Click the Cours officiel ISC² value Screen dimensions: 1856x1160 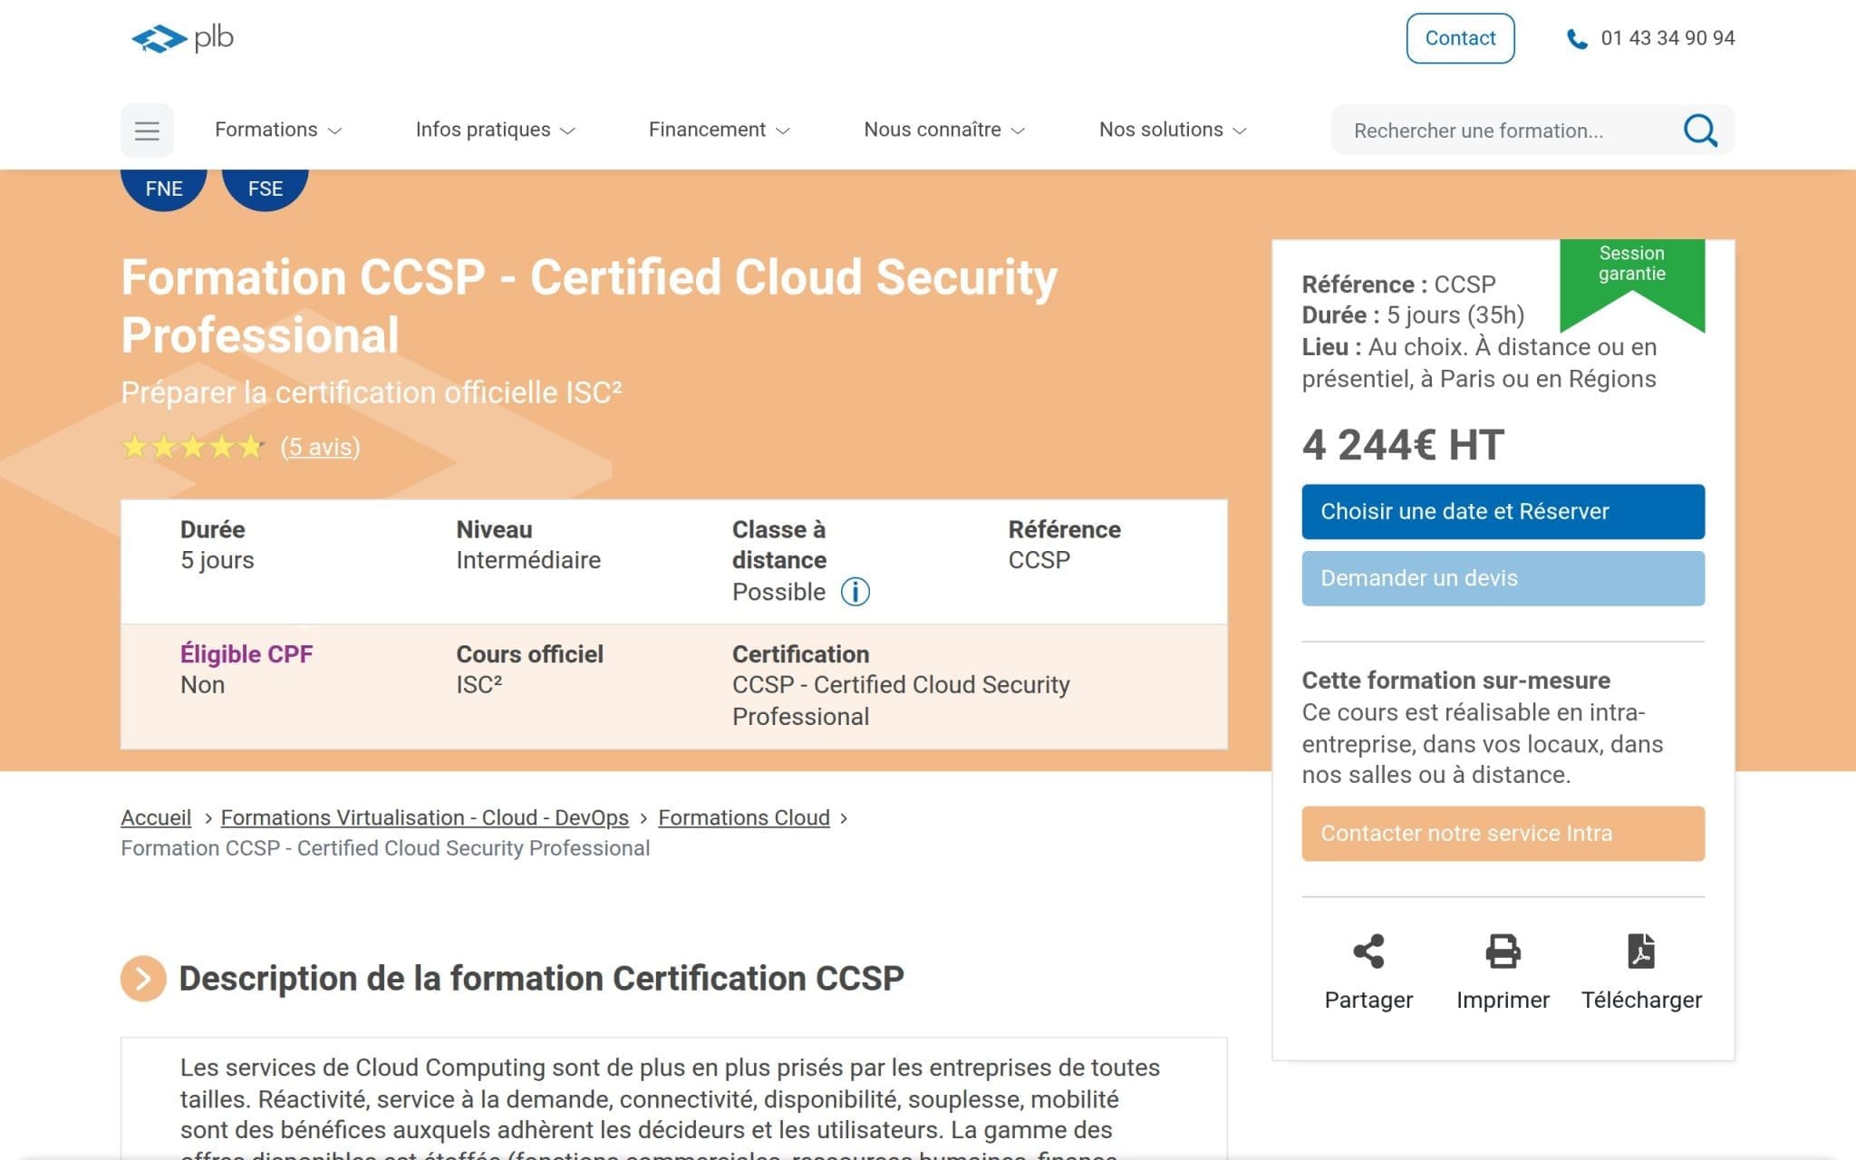478,685
